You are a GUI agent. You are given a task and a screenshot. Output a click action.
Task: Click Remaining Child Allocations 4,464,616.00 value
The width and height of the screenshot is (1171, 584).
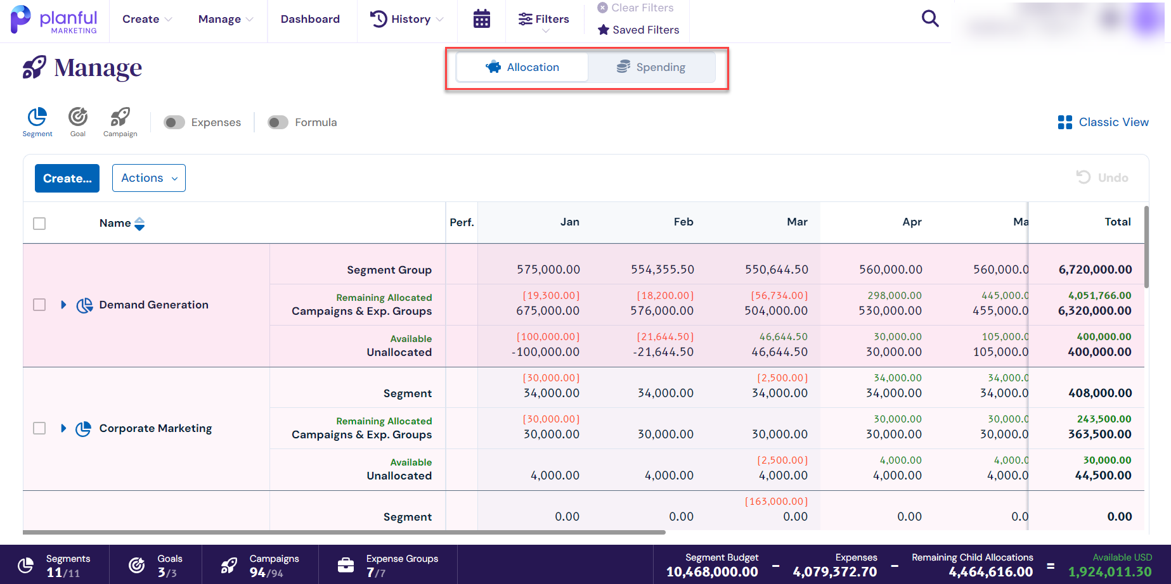[991, 572]
